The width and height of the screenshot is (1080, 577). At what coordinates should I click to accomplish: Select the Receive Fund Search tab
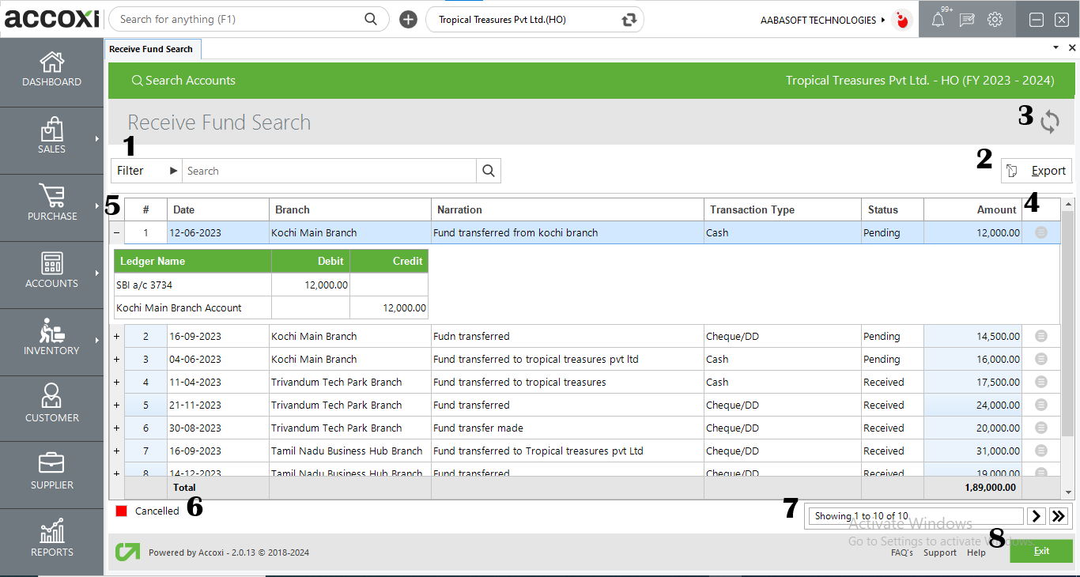point(152,48)
